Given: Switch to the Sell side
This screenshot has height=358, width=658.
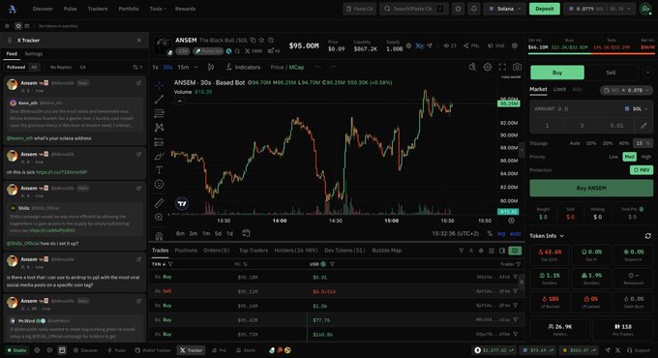Looking at the screenshot, I should pyautogui.click(x=611, y=73).
